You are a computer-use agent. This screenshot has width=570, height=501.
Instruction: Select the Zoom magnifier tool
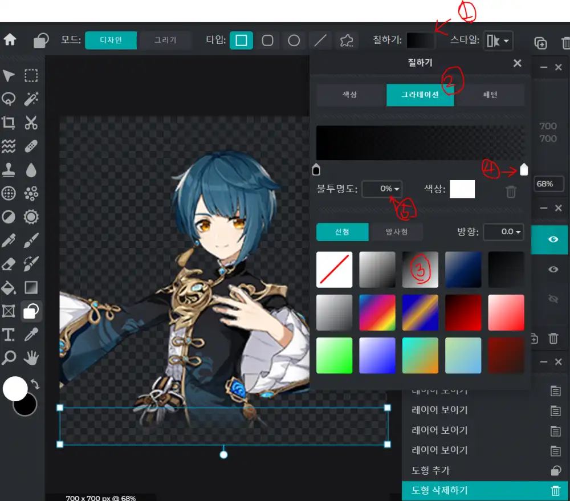(x=9, y=358)
